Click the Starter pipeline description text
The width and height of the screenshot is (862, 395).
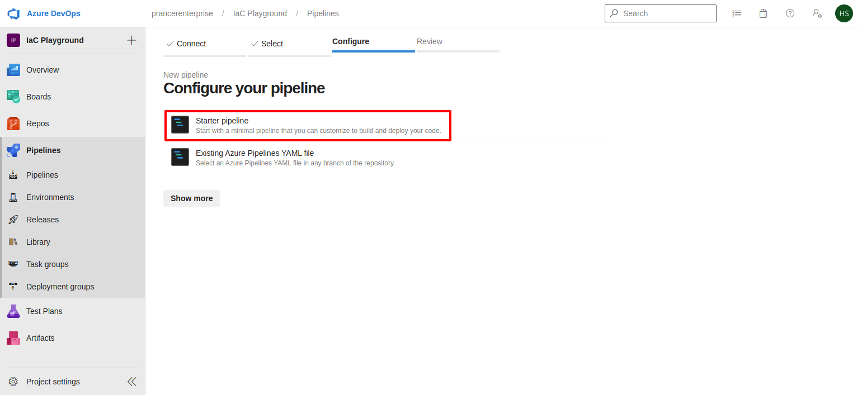(x=318, y=131)
